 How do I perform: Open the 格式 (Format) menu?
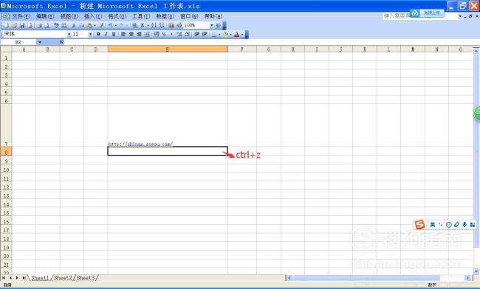pyautogui.click(x=117, y=16)
